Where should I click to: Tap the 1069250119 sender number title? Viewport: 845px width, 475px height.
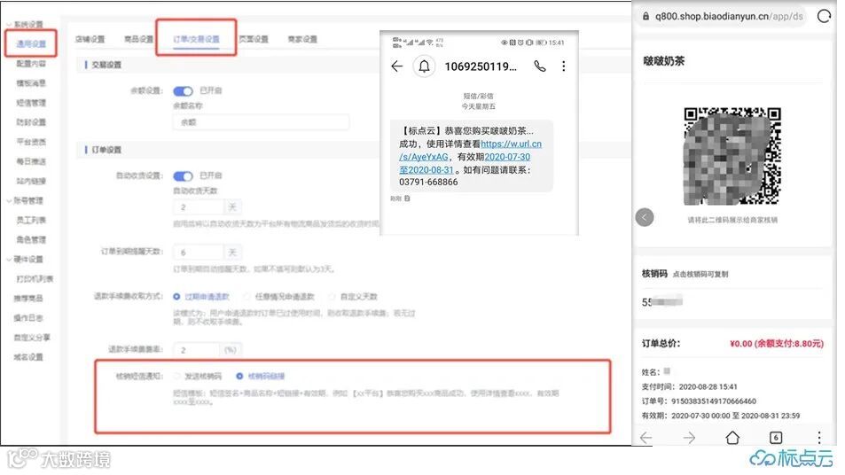click(481, 66)
